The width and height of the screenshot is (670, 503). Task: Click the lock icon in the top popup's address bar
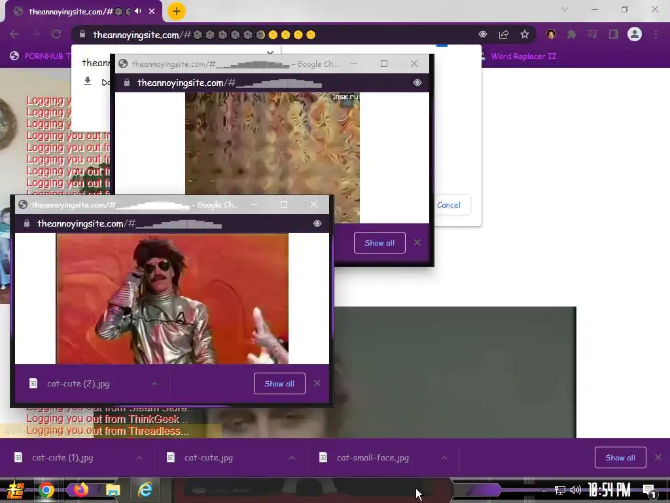tap(127, 83)
